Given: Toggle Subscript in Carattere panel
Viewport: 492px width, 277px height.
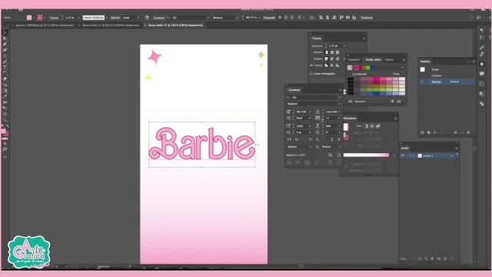Looking at the screenshot, I should 317,139.
